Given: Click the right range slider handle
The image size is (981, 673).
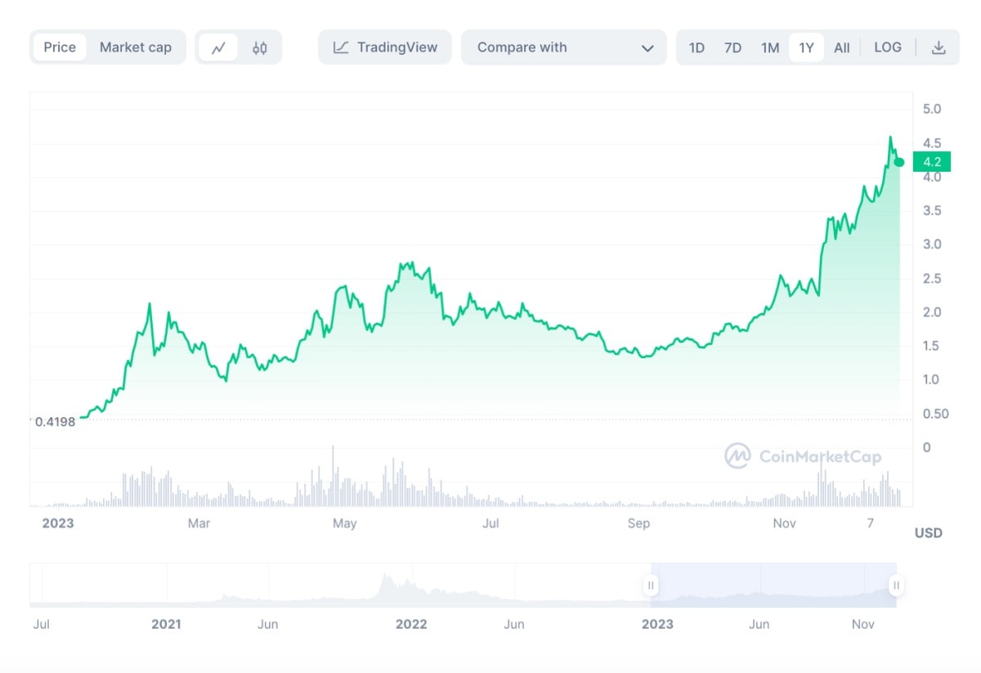Looking at the screenshot, I should click(x=896, y=586).
